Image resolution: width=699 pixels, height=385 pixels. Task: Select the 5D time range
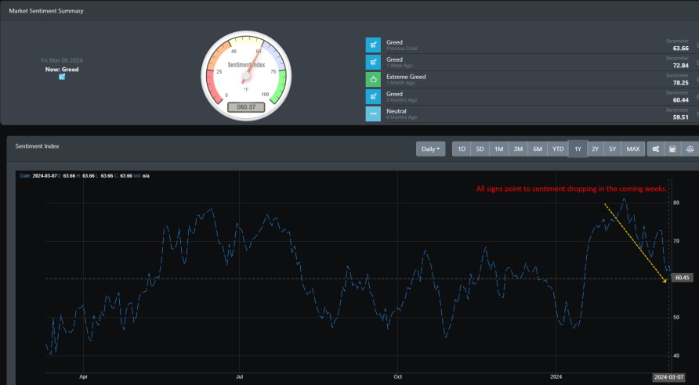(x=480, y=149)
